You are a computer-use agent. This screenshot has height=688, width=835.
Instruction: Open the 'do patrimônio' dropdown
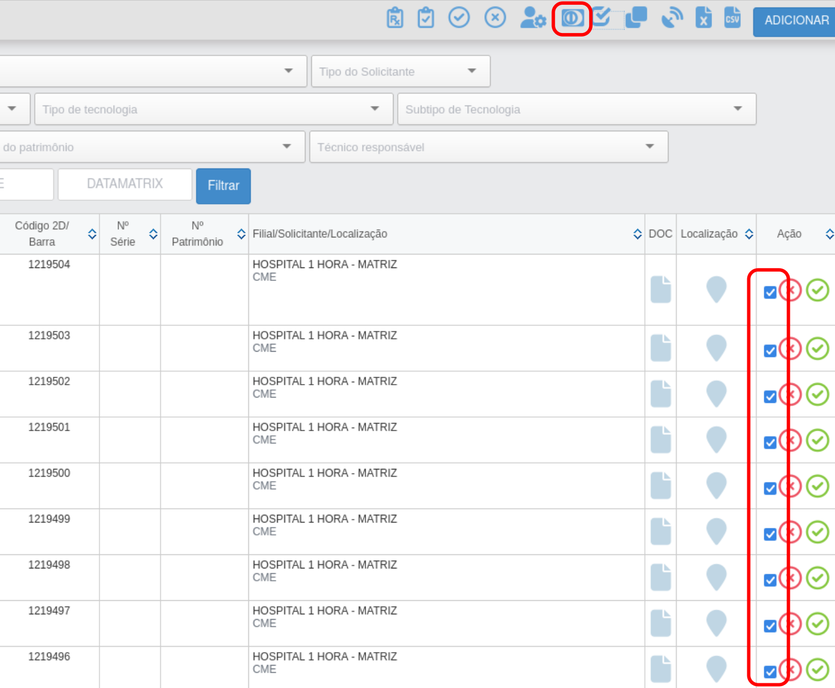point(152,147)
